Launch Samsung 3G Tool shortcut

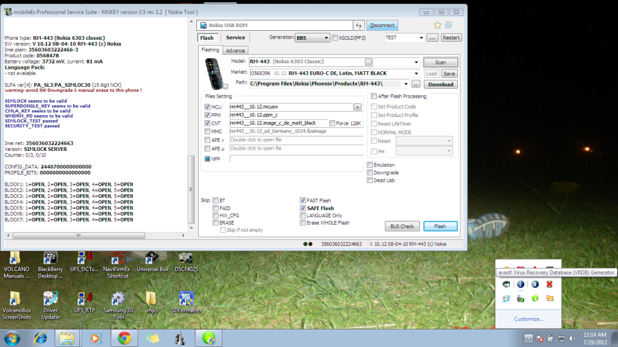coord(118,305)
